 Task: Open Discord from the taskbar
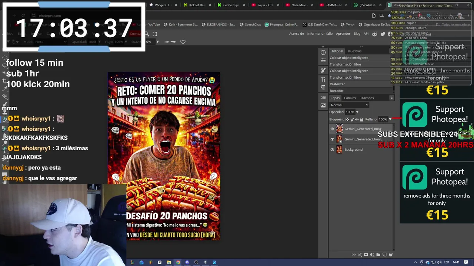click(x=187, y=262)
